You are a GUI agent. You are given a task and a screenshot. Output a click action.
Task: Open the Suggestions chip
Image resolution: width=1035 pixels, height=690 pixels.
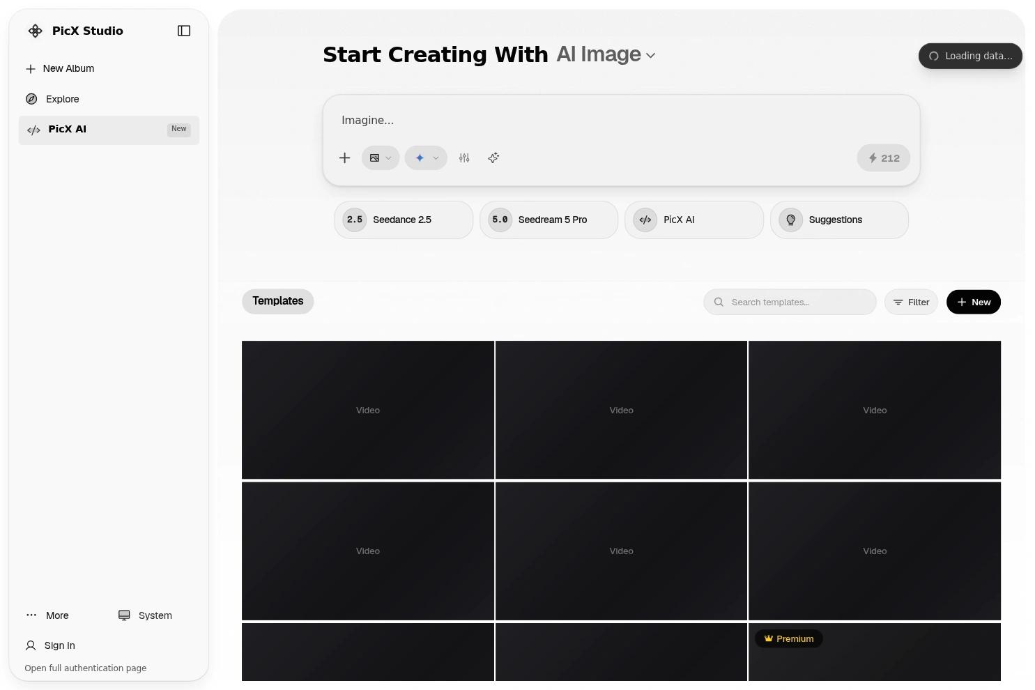click(839, 220)
